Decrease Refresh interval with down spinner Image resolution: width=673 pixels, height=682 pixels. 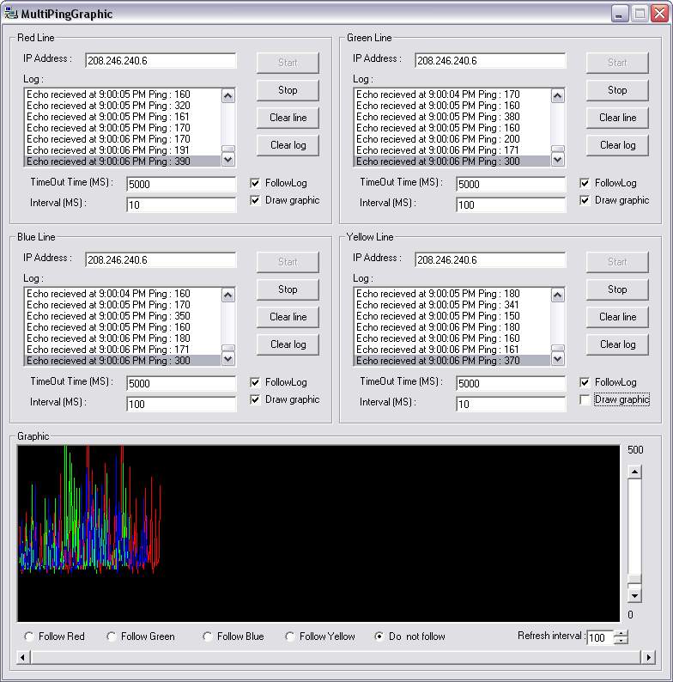pos(622,641)
